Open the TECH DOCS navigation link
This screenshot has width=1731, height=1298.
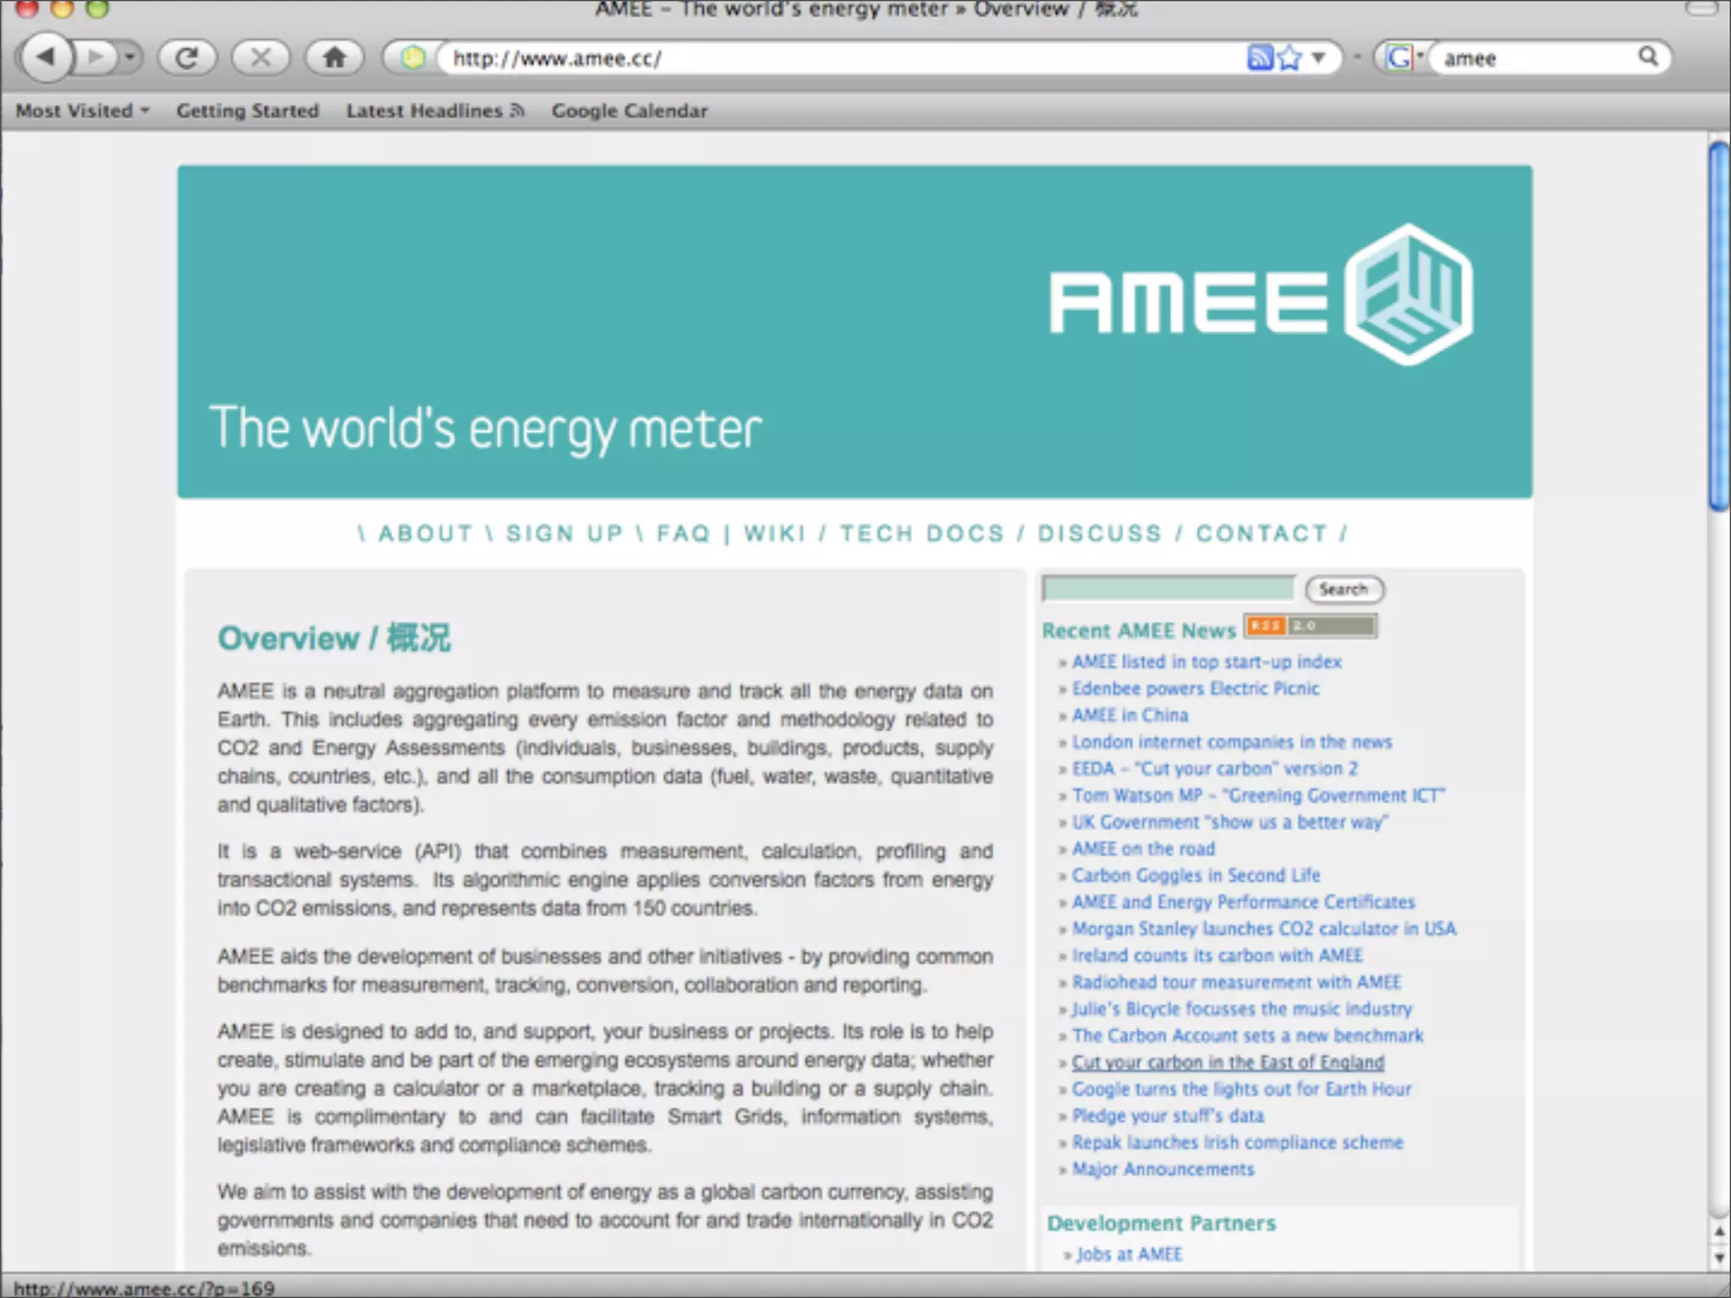point(921,533)
